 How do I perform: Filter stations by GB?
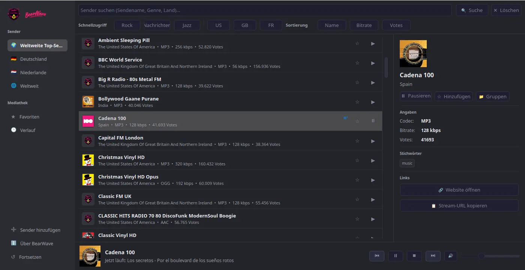tap(245, 25)
